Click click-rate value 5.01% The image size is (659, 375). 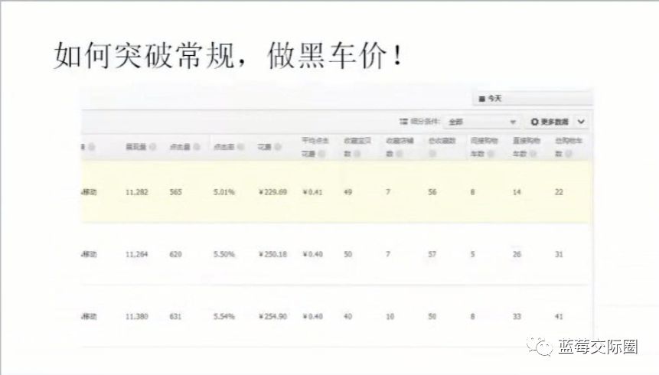pos(224,192)
